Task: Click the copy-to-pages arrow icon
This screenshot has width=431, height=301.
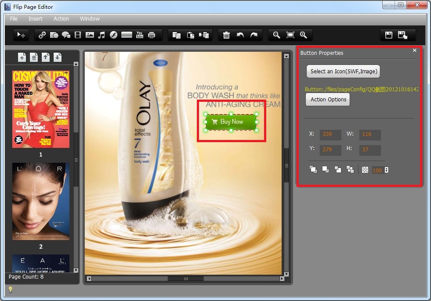Action: [x=204, y=35]
